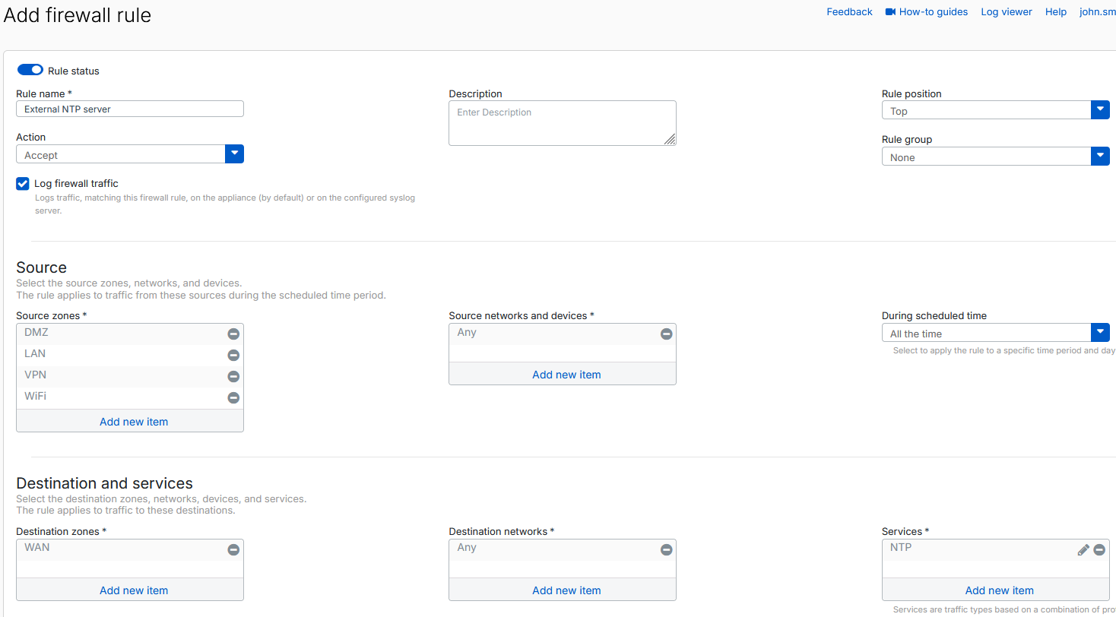Screen dimensions: 1116x617
Task: Remove LAN from source zones
Action: pos(233,356)
